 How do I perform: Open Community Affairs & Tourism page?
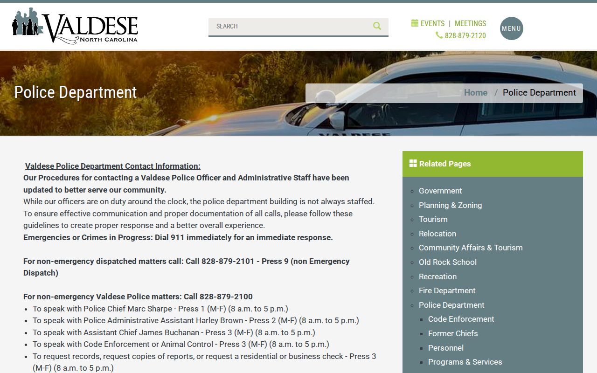coord(471,248)
